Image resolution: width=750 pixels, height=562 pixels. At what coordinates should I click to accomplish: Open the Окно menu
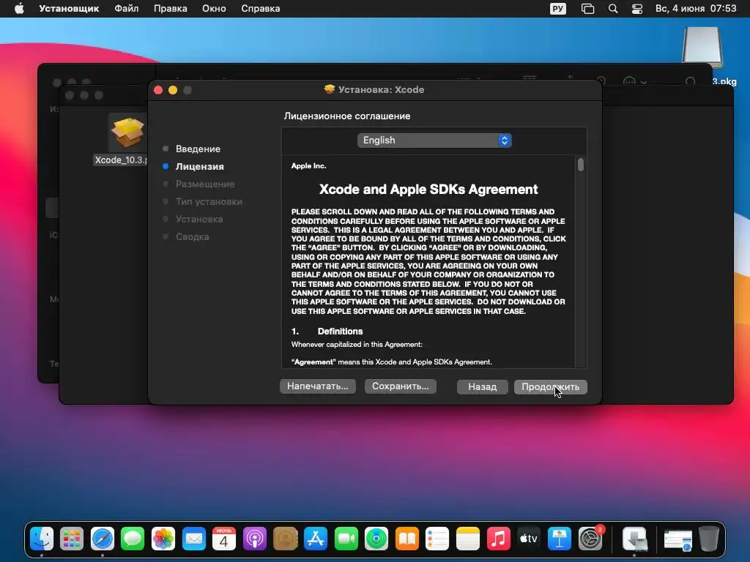[x=214, y=9]
